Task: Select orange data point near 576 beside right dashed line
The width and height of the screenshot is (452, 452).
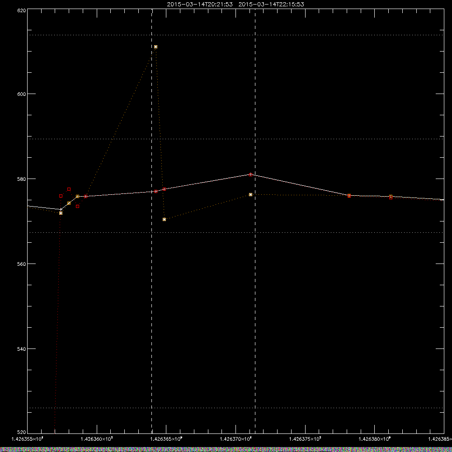Action: (x=250, y=194)
